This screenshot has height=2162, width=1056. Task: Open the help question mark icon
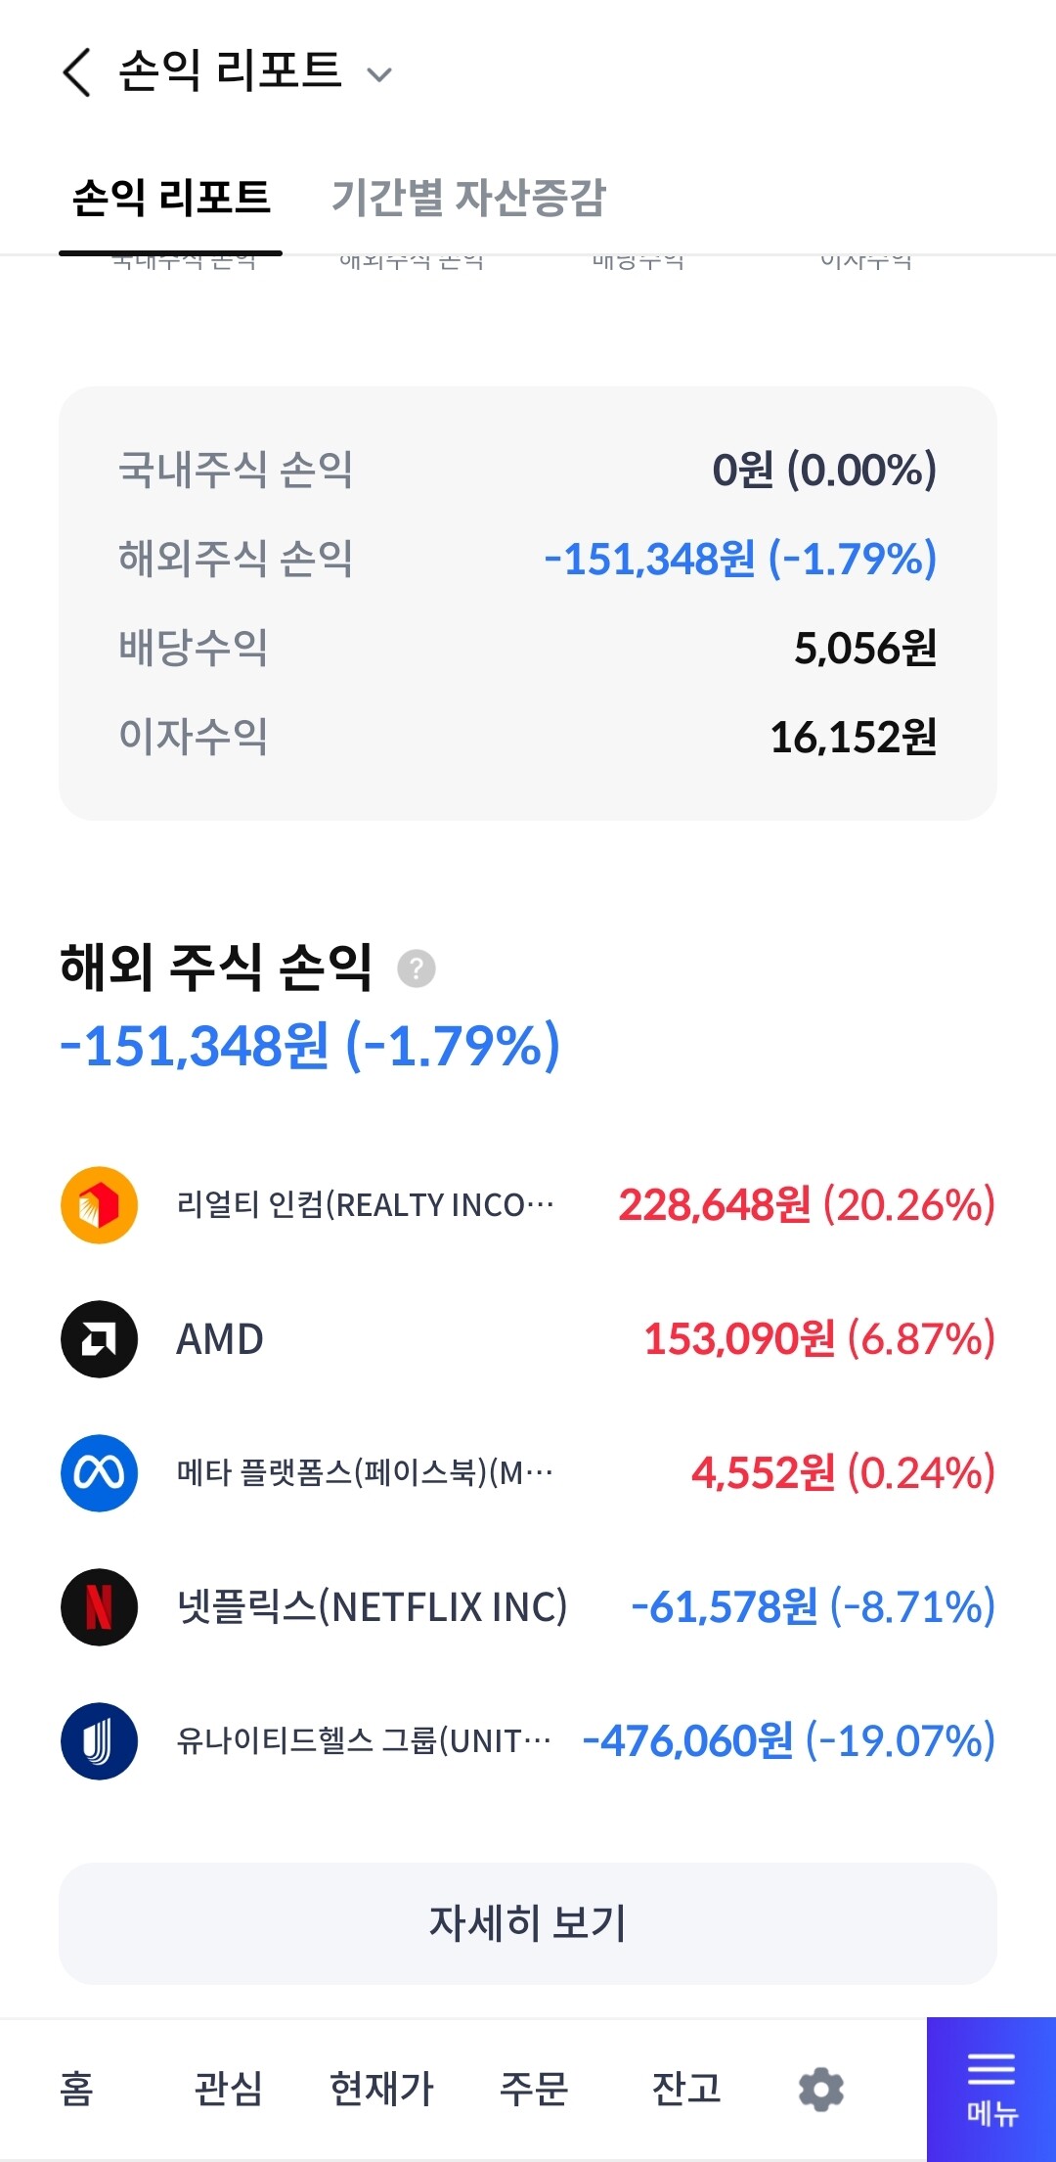[x=417, y=968]
